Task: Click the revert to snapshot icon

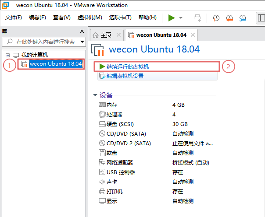Action: point(229,18)
